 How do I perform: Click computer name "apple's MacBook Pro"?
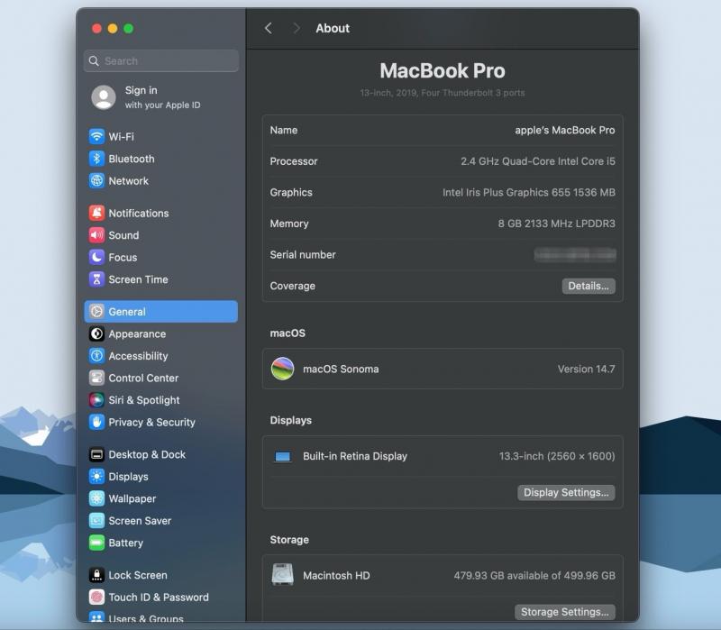point(565,130)
